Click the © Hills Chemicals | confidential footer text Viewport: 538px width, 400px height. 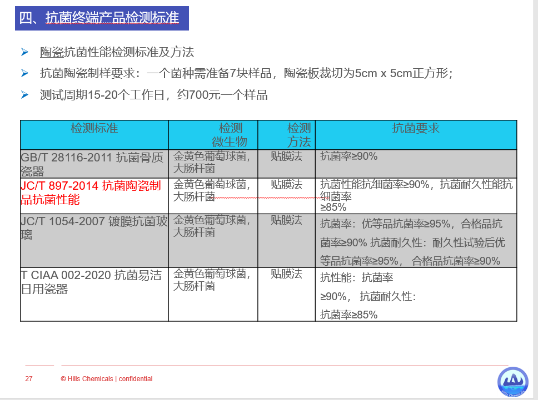coord(106,379)
